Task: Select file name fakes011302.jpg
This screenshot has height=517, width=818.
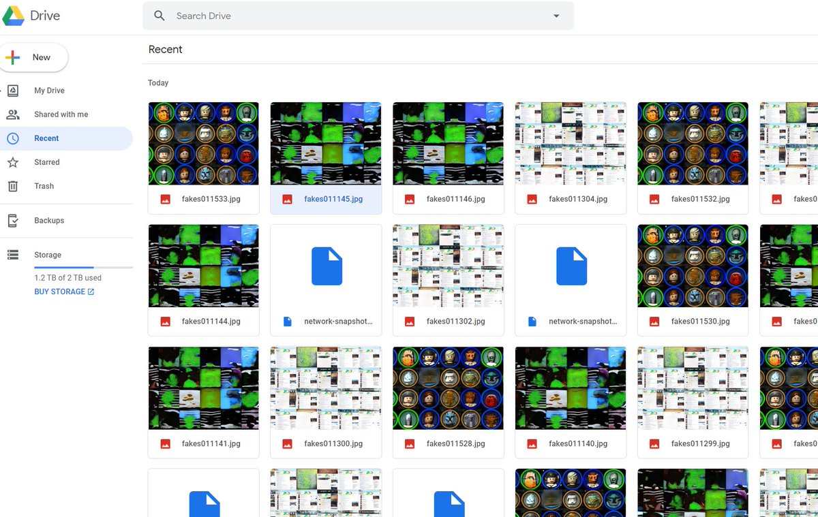Action: 455,322
